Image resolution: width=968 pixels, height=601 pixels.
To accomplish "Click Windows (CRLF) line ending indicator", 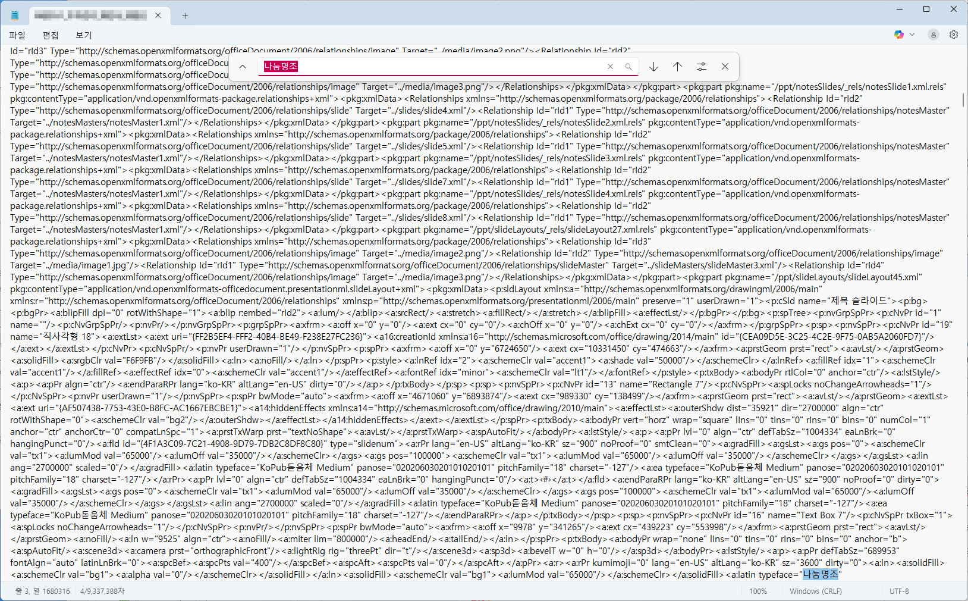I will 816,591.
